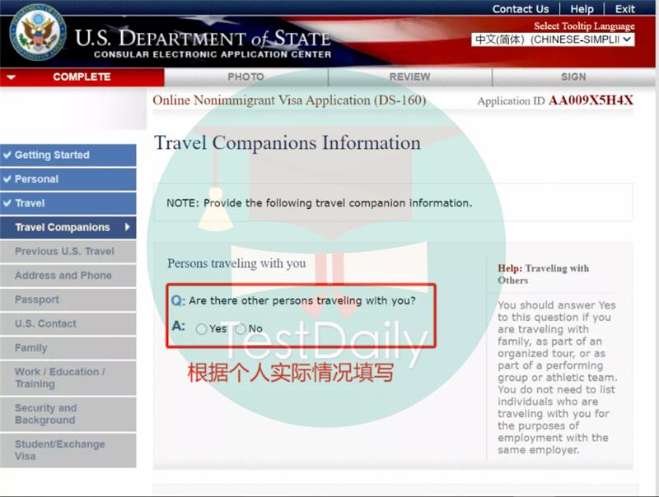This screenshot has width=659, height=497.
Task: Switch to the COMPLETE step tab
Action: [x=82, y=77]
